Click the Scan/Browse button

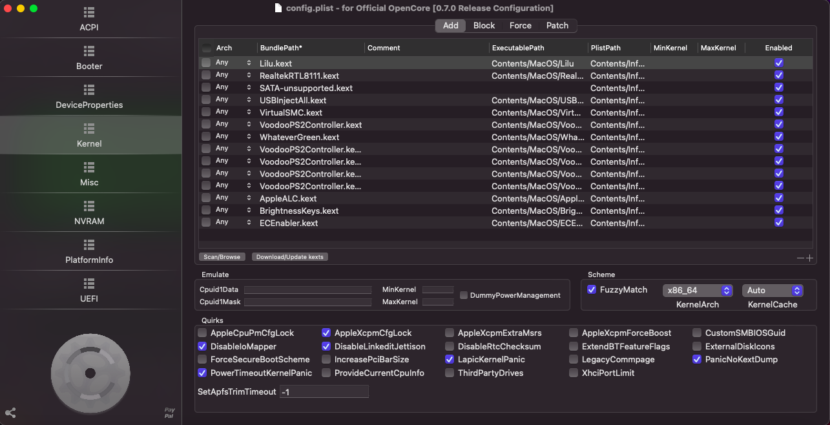pos(220,257)
